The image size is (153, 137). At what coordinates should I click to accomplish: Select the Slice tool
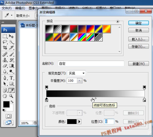pos(11,48)
